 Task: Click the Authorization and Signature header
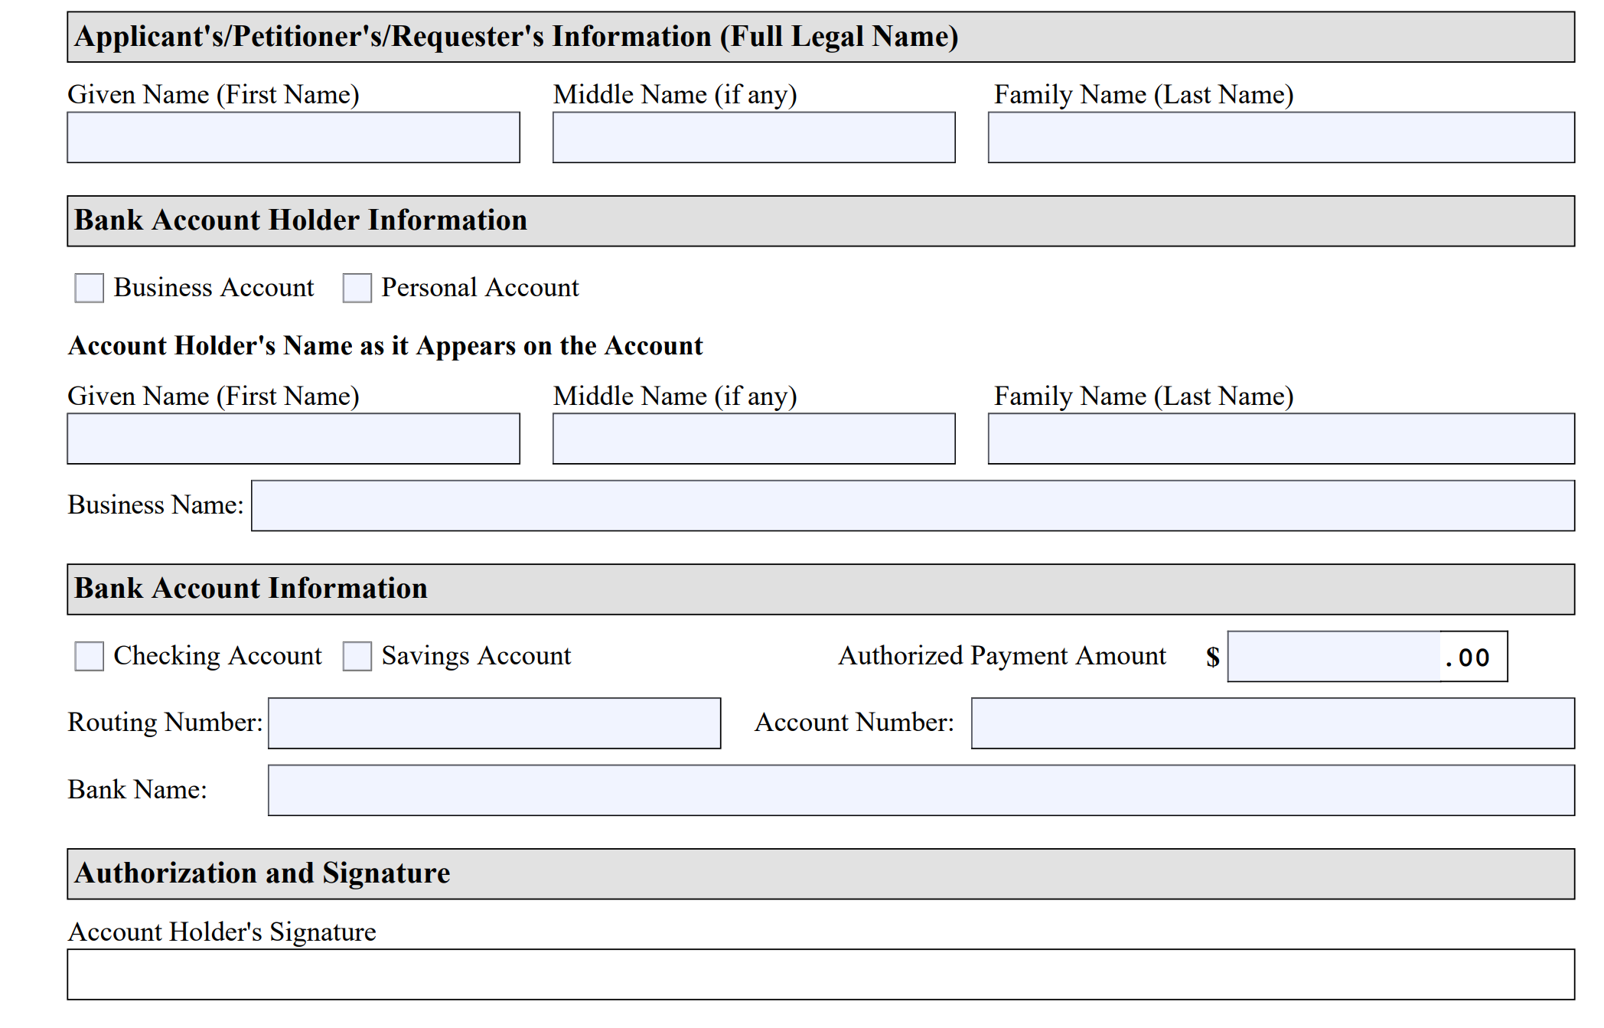coord(820,873)
